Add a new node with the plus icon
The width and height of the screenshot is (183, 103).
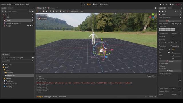tap(3, 11)
